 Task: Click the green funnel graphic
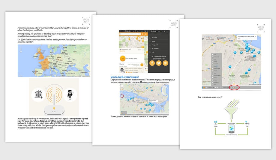[x=231, y=113]
